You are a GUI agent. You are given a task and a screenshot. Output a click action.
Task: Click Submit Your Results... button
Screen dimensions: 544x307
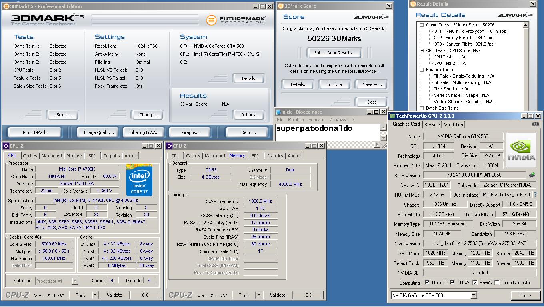(334, 53)
